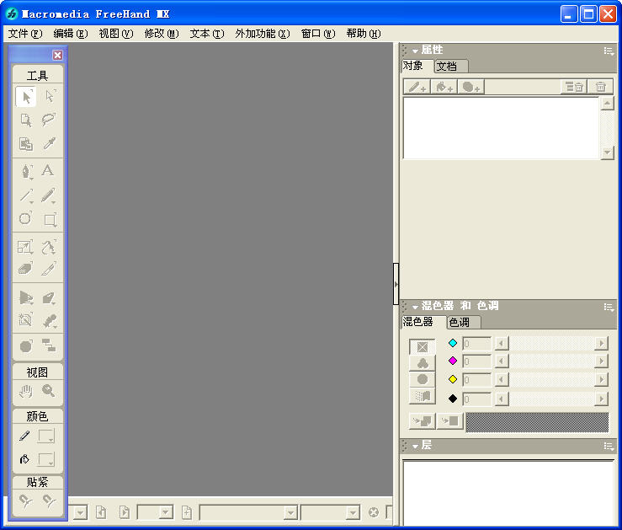Click the add fill button

pyautogui.click(x=444, y=87)
